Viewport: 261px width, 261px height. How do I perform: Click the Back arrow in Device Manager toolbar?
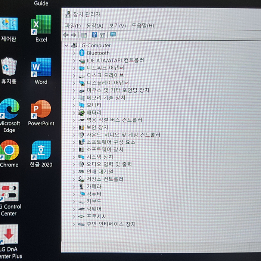tap(66, 35)
